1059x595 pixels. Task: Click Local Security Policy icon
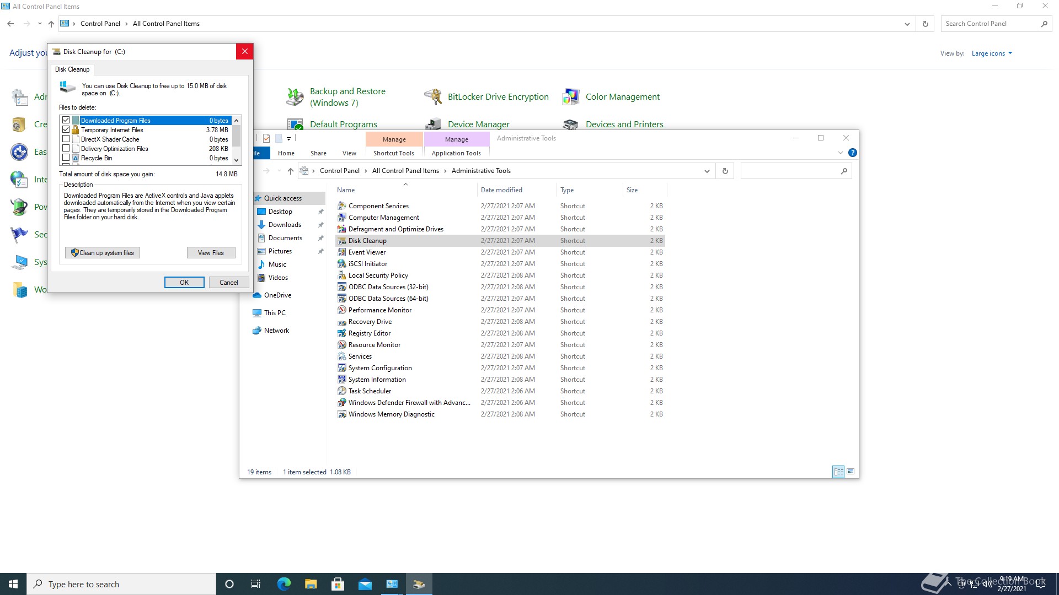pos(342,275)
